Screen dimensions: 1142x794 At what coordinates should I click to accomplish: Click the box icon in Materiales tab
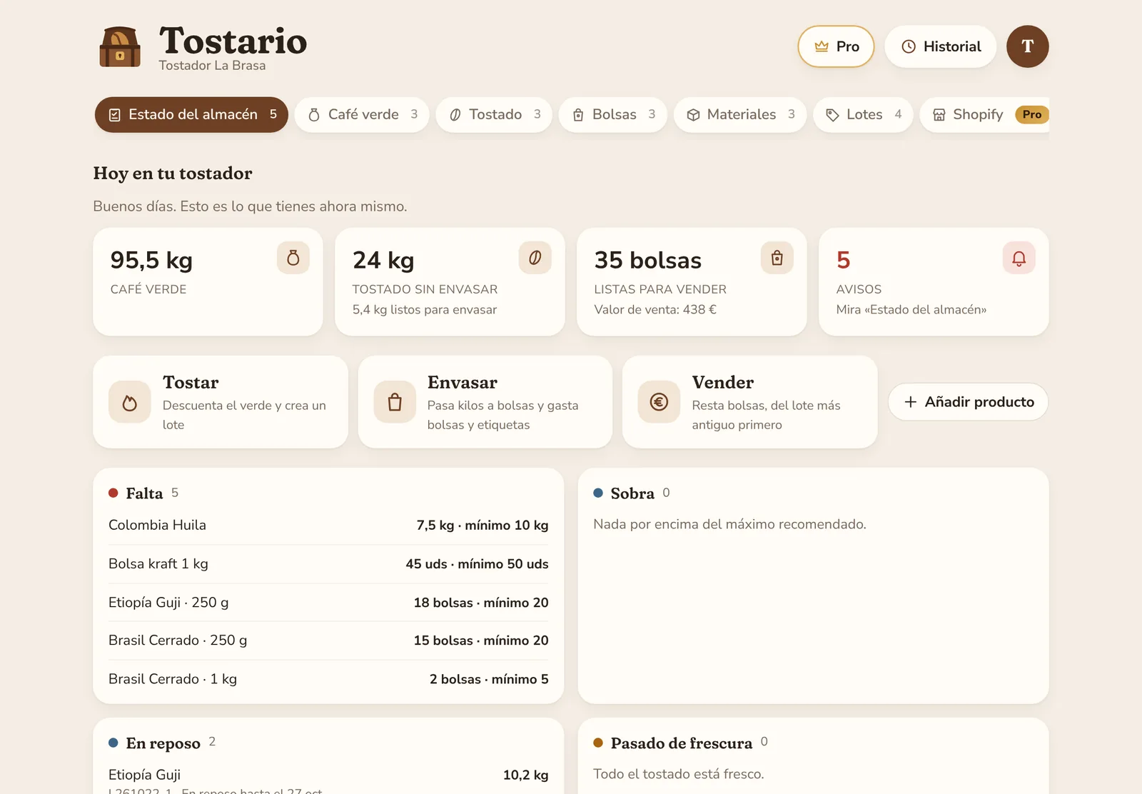click(x=693, y=115)
